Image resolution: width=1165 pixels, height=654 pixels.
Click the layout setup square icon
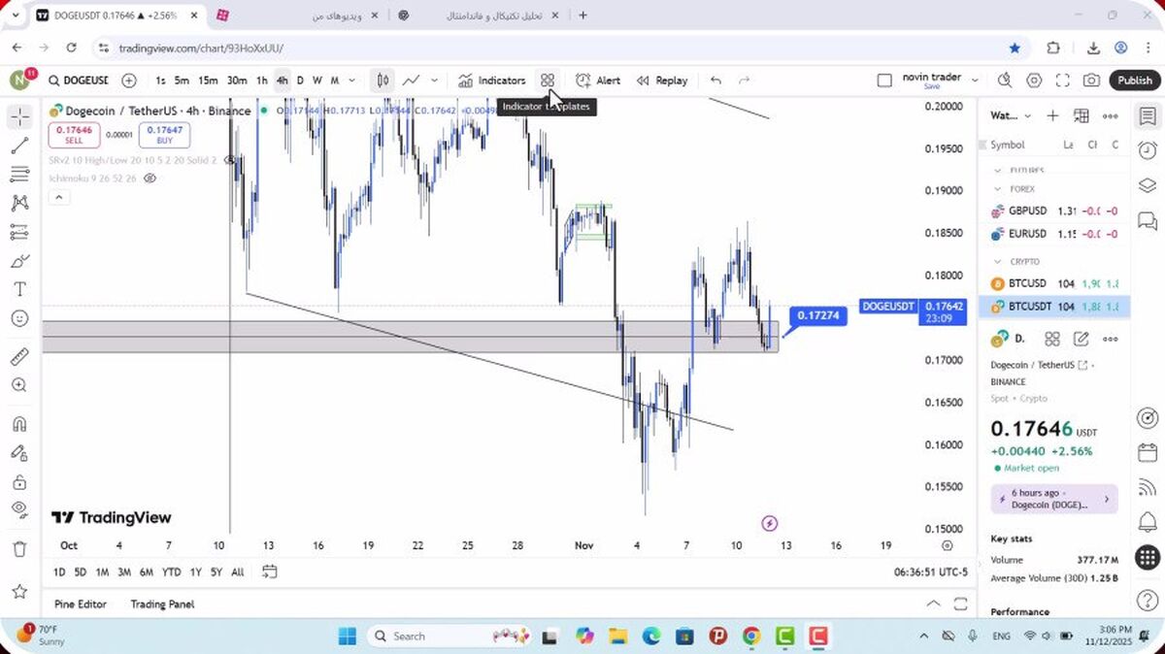coord(884,81)
